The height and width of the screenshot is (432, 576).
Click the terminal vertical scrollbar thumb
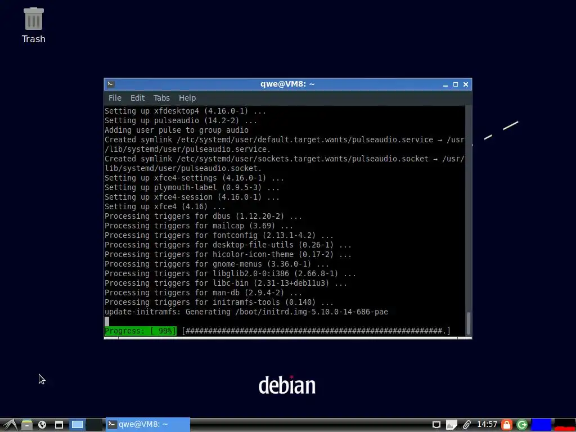(469, 323)
